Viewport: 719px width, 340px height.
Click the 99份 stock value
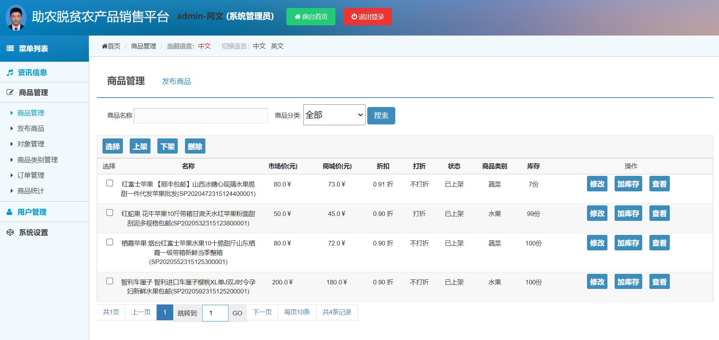coord(533,214)
